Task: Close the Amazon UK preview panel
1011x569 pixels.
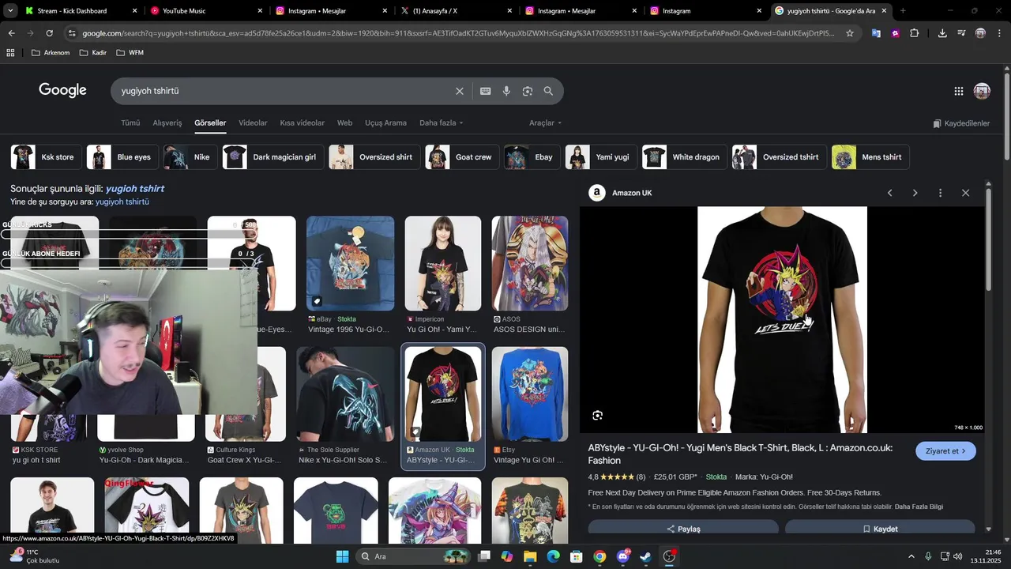Action: [965, 193]
